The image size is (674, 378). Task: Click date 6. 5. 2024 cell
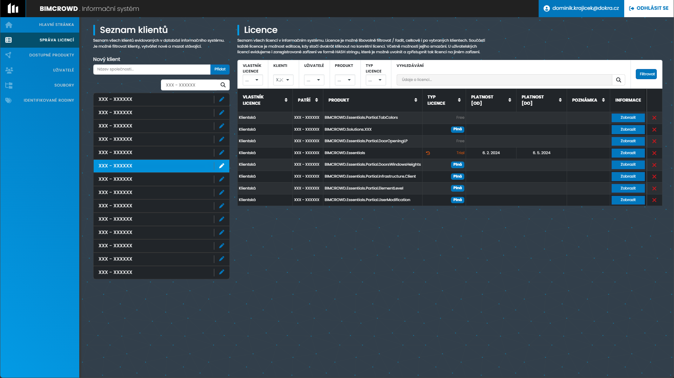pos(541,153)
